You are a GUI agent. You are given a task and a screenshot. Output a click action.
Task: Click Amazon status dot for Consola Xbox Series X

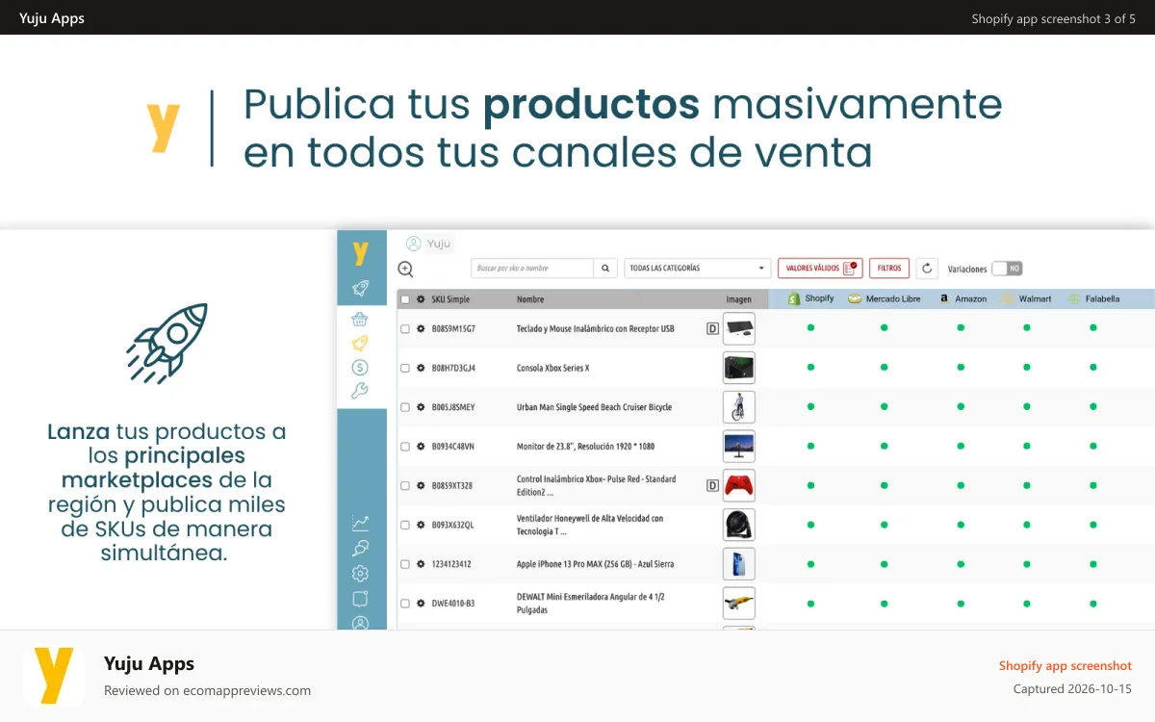[x=961, y=367]
